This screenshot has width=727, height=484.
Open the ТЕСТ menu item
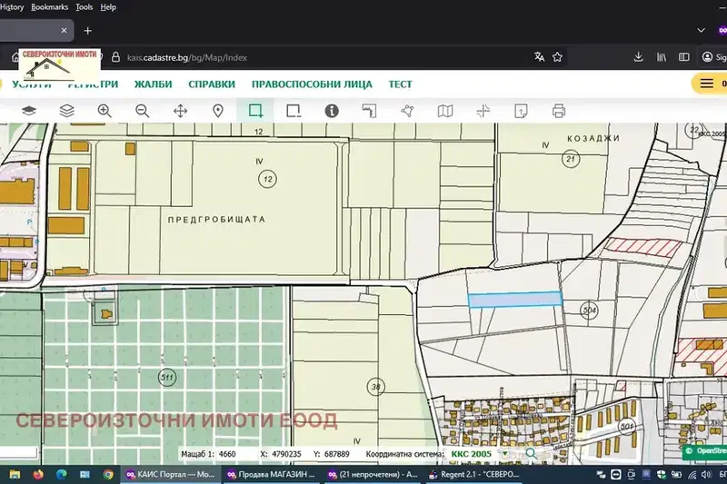point(400,84)
